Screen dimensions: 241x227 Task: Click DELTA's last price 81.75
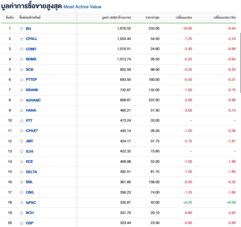point(155,172)
